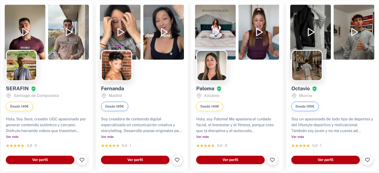Expand Fernanda's bio via Ver más
This screenshot has height=173, width=379.
[x=107, y=137]
